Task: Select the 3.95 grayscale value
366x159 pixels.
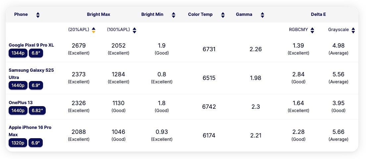Action: click(339, 103)
